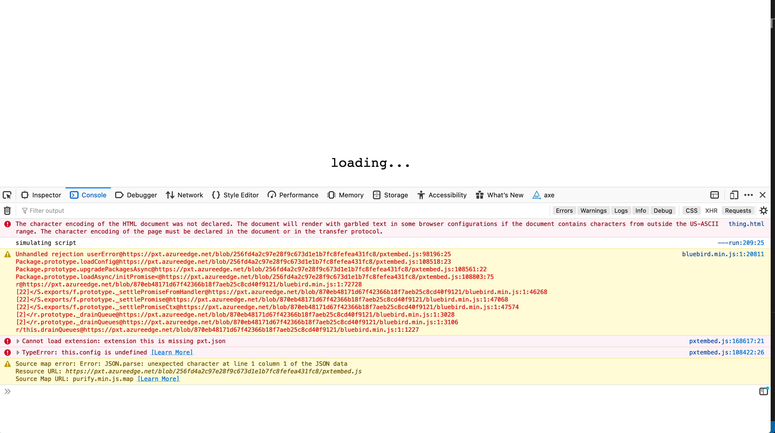775x433 pixels.
Task: Open the Accessibility tab
Action: [x=442, y=195]
